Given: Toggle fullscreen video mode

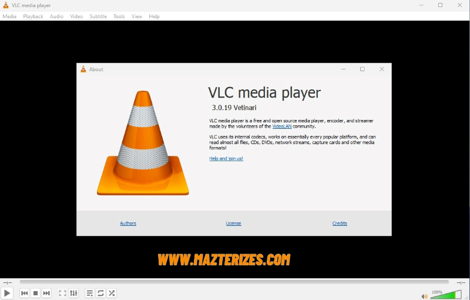Looking at the screenshot, I should coord(62,293).
